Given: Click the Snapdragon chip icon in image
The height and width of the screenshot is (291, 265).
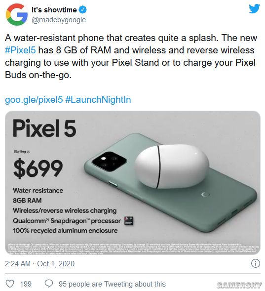Looking at the screenshot, I should (129, 221).
